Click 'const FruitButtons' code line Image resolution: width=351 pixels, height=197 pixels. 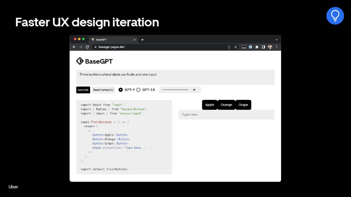coord(105,122)
